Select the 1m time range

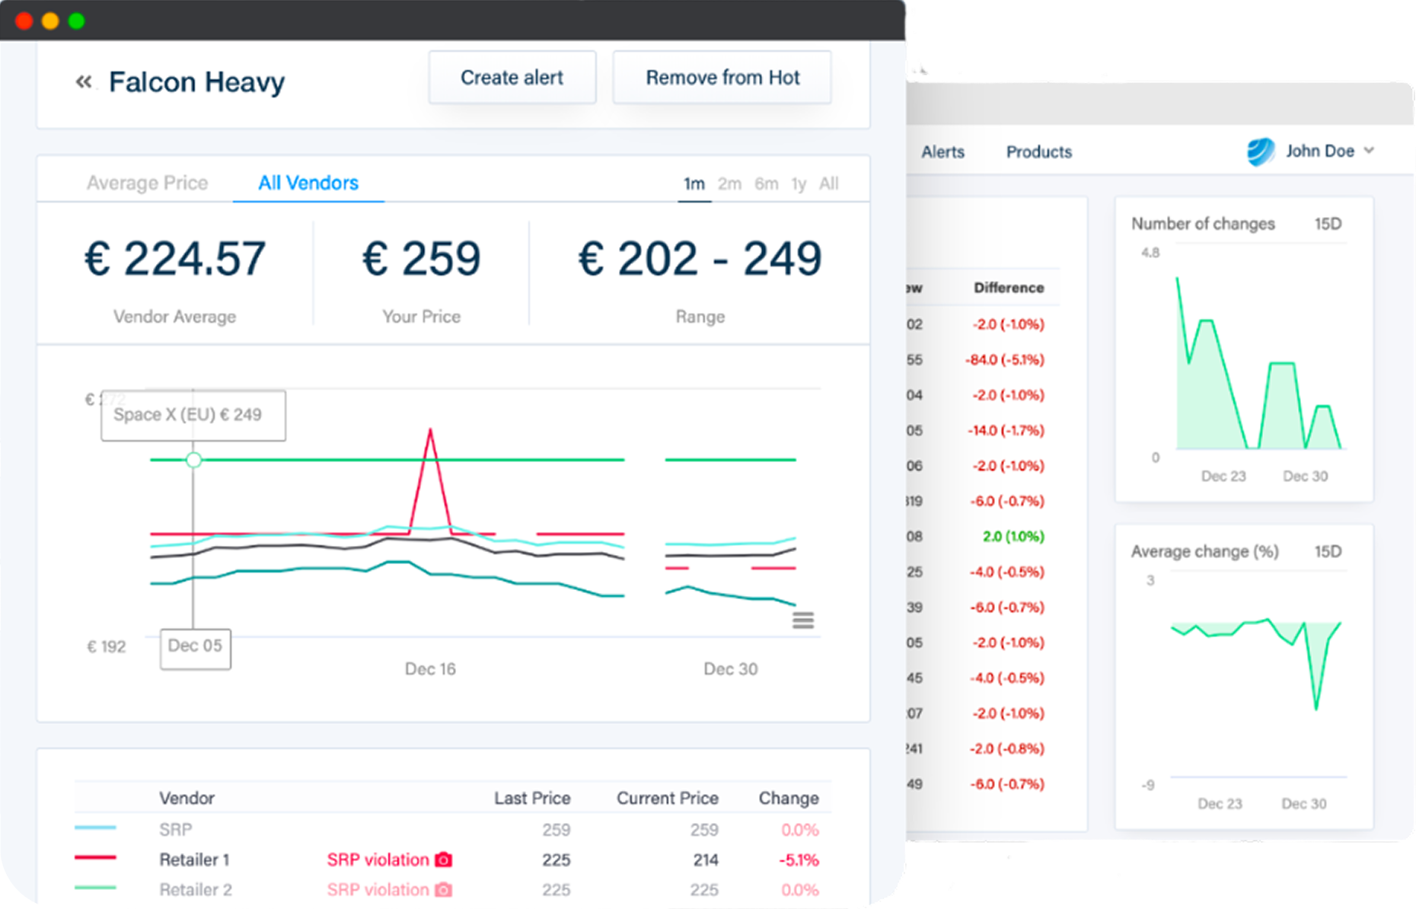click(x=694, y=183)
